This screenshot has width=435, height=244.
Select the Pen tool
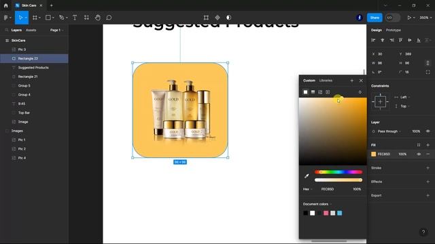pos(62,18)
